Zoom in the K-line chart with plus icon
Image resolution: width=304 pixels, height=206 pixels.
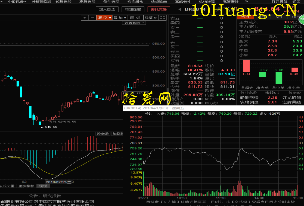coord(85,18)
